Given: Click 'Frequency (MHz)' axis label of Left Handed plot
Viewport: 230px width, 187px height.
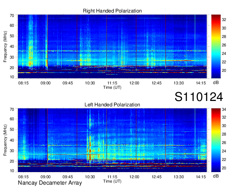Looking at the screenshot, I should click(x=5, y=140).
